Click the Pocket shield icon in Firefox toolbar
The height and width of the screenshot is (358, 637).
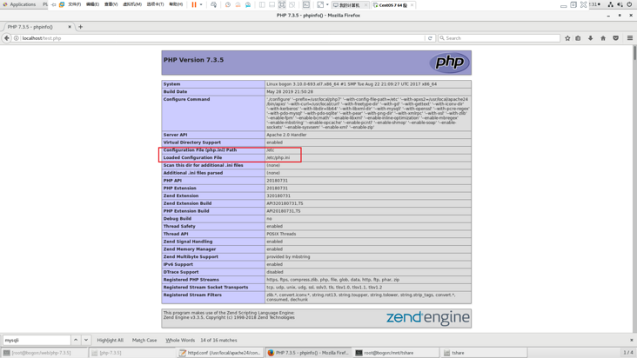tap(616, 38)
